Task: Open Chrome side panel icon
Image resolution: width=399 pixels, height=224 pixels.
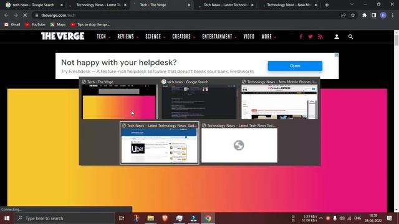Action: click(374, 15)
